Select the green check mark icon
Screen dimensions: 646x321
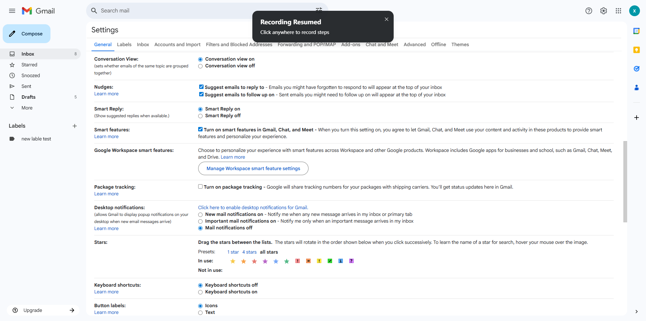pyautogui.click(x=330, y=261)
